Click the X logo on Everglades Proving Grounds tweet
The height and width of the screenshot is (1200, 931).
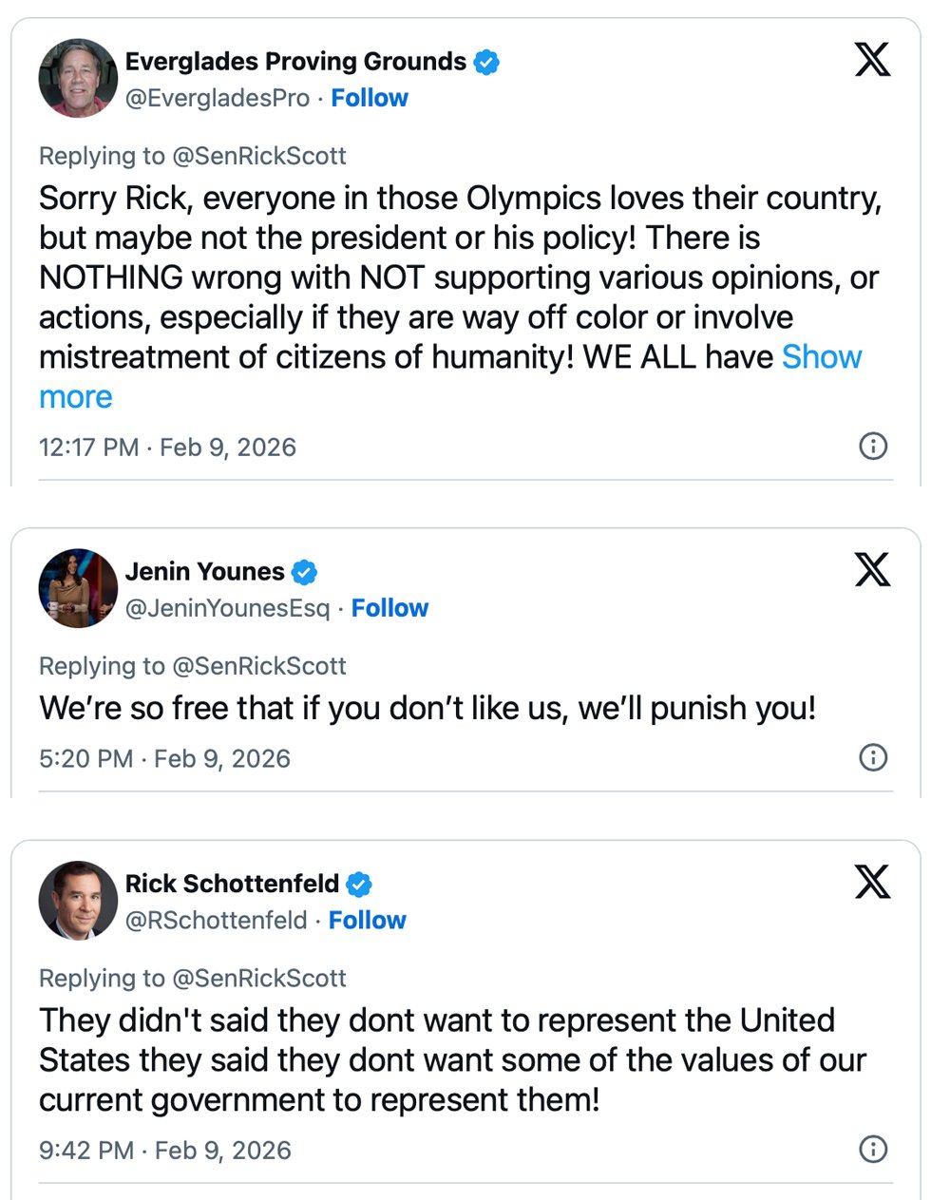[x=872, y=60]
